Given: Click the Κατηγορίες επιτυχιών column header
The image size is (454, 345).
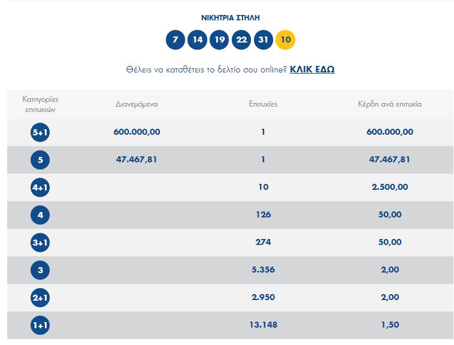Looking at the screenshot, I should (40, 104).
